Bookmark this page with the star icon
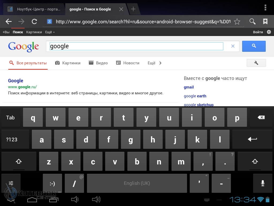 pos(237,22)
